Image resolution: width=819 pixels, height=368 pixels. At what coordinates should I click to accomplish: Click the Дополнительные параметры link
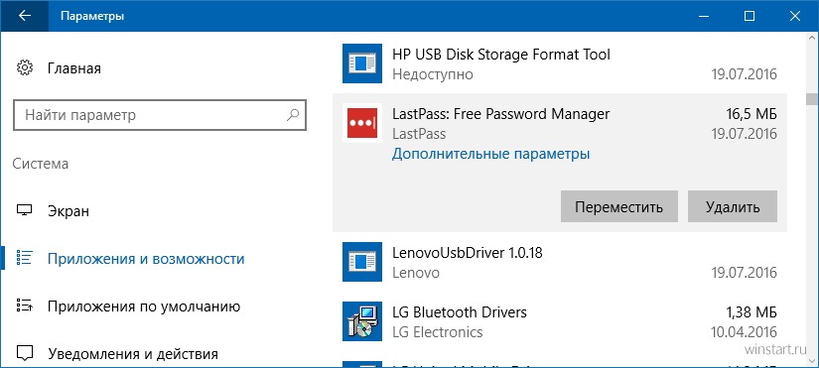click(x=491, y=154)
